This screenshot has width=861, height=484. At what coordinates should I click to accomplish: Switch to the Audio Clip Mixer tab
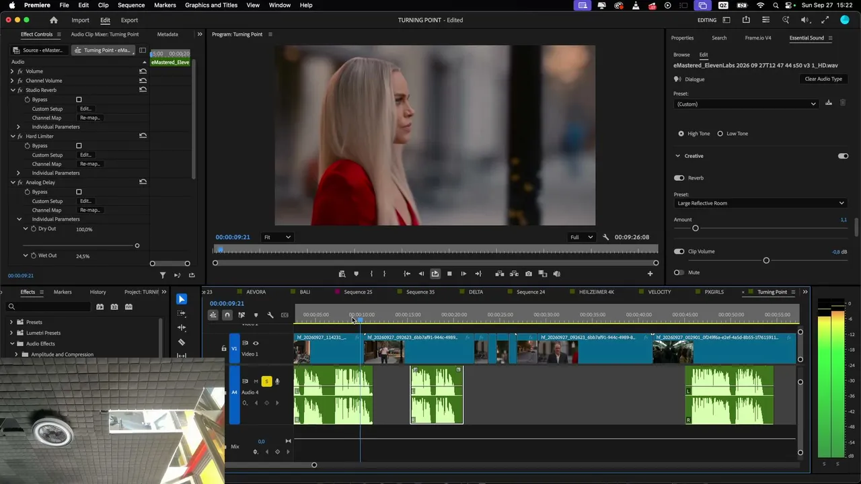point(105,34)
